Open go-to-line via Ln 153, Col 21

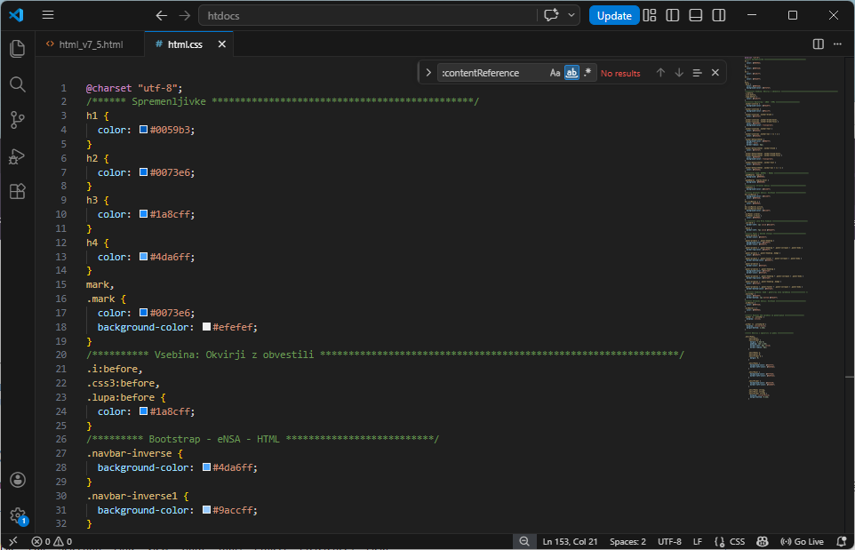pos(570,541)
